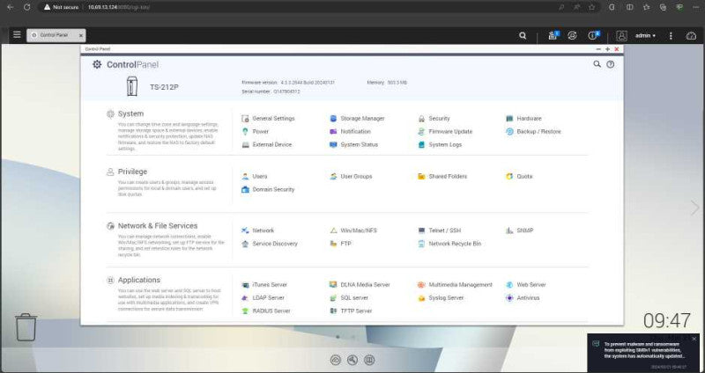Reload the browser page

pos(27,7)
